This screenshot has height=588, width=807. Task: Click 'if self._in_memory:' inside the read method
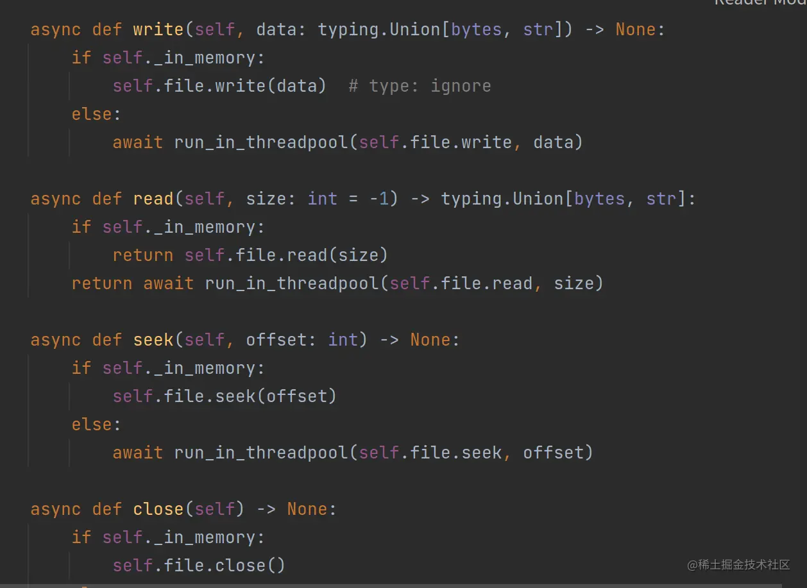click(x=169, y=227)
